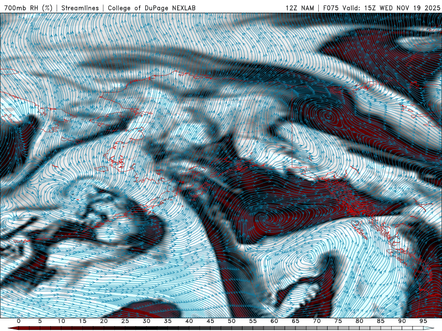Click the 15 label on the colorbar

point(82,321)
